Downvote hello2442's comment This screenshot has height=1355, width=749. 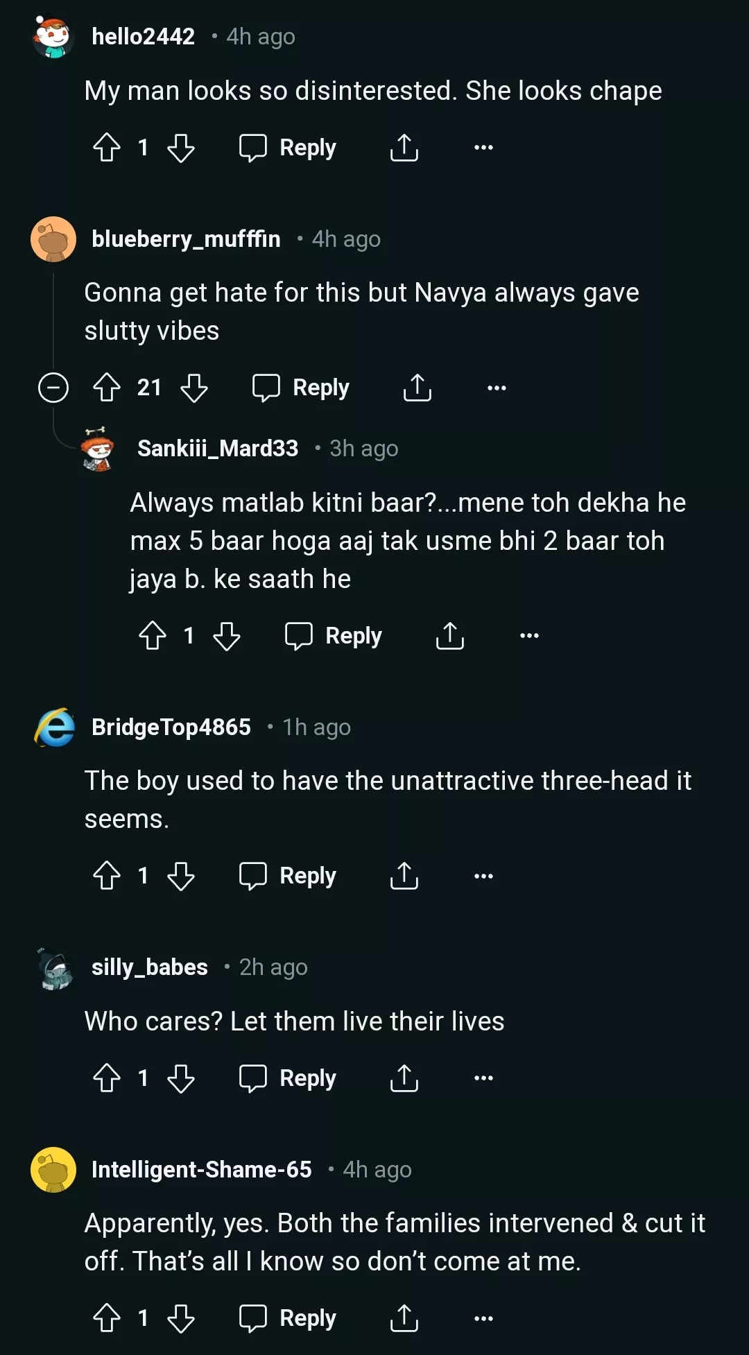(181, 148)
